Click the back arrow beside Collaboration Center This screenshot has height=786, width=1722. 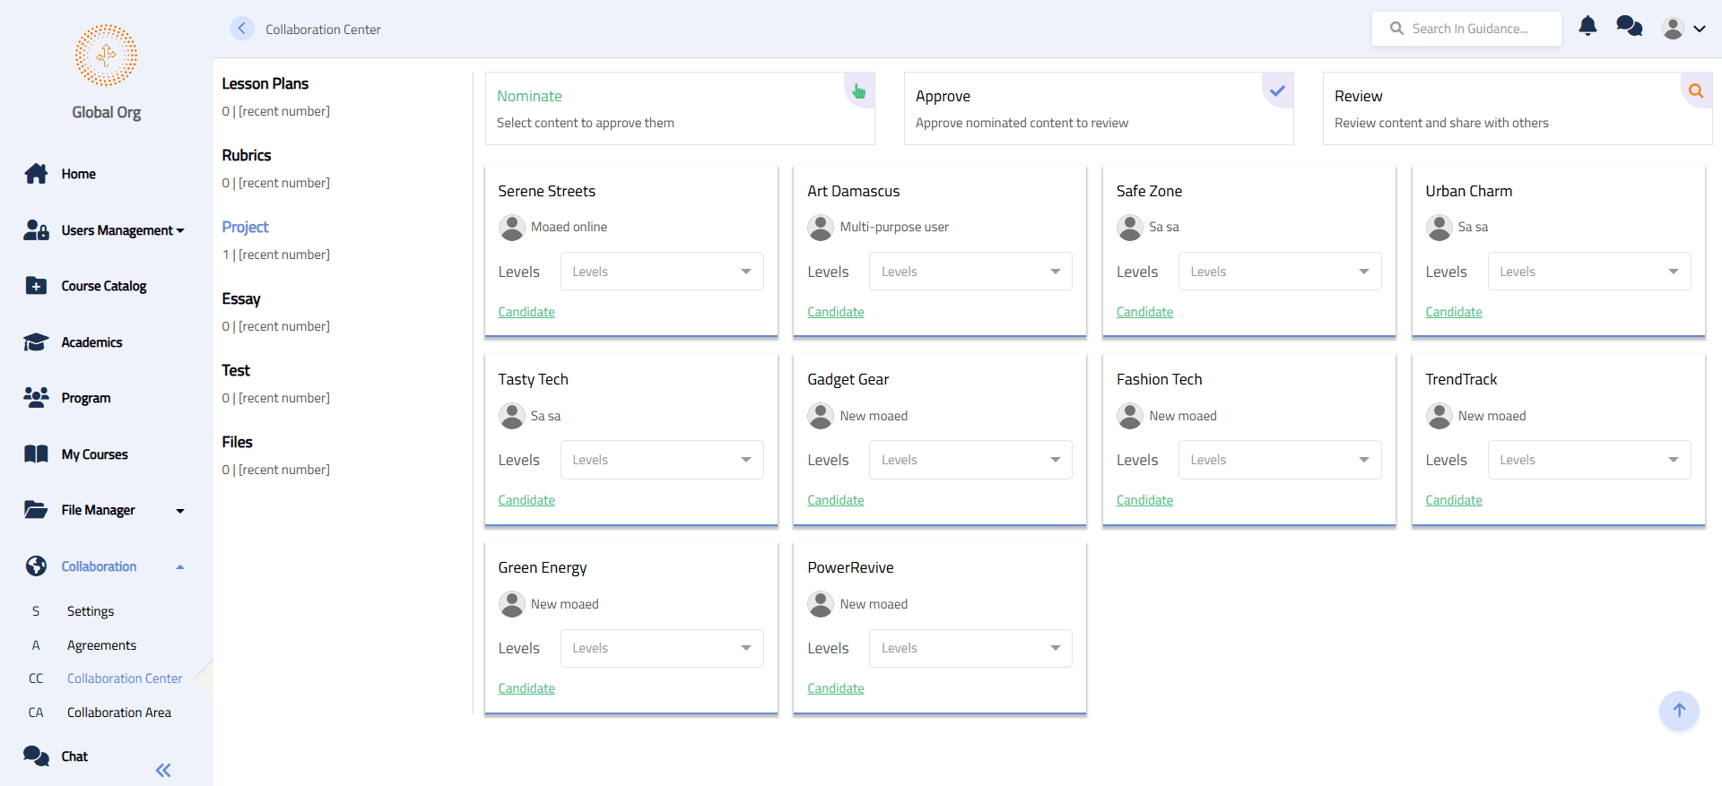242,29
